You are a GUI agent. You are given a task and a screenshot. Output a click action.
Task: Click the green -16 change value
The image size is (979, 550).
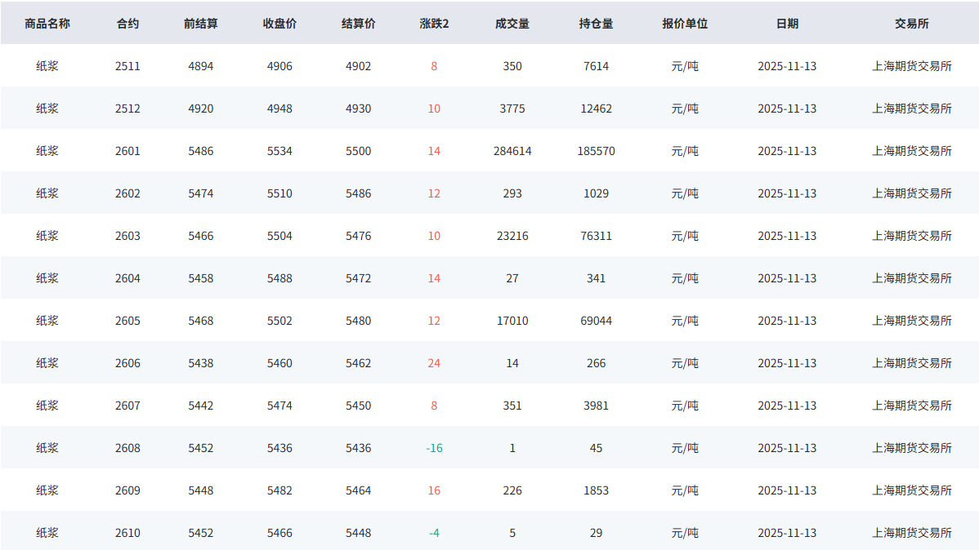pyautogui.click(x=434, y=448)
